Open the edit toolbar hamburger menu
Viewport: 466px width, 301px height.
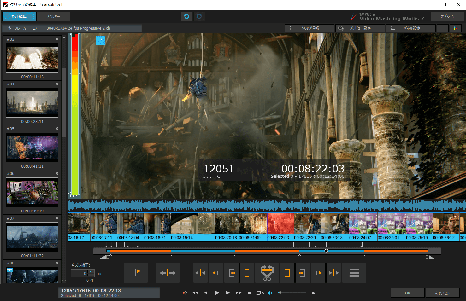click(x=354, y=273)
